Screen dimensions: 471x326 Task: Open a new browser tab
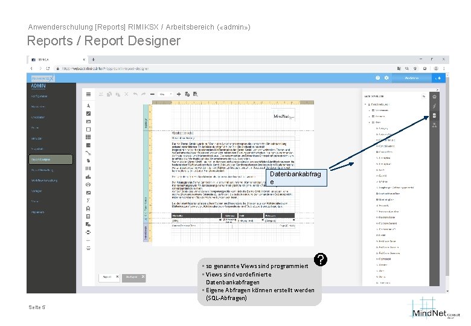point(94,59)
